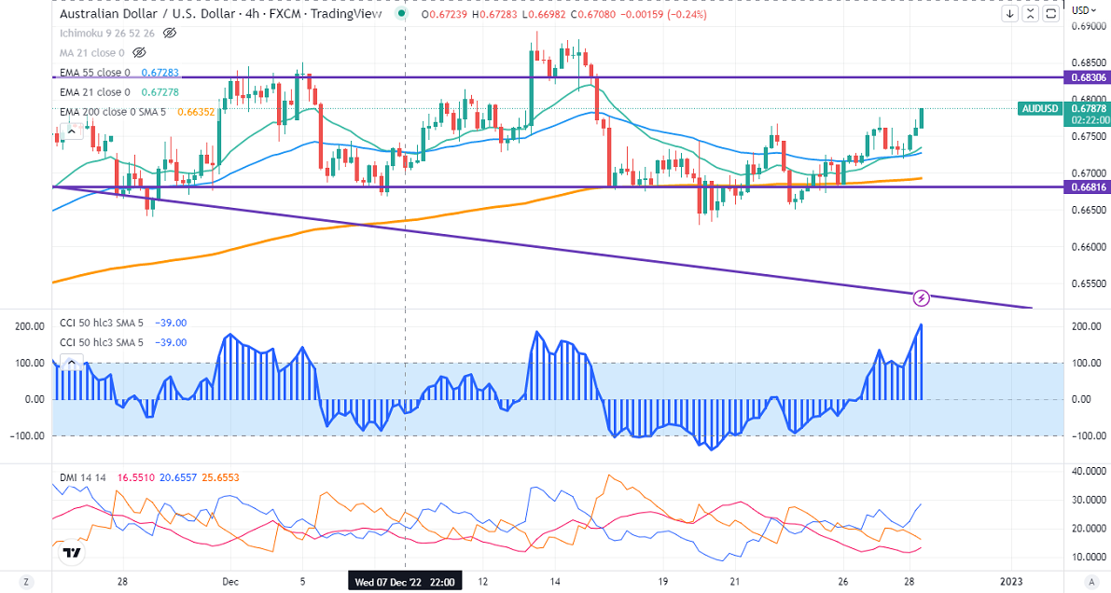Click DMI value 16.5510
Screen dimensions: 1111x593
coord(134,477)
